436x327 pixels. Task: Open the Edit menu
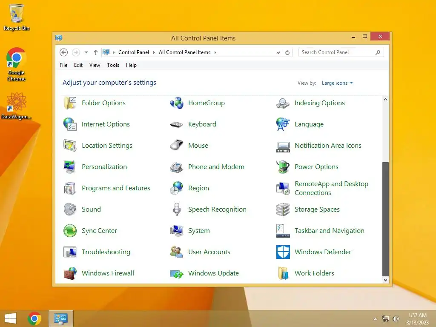click(78, 65)
